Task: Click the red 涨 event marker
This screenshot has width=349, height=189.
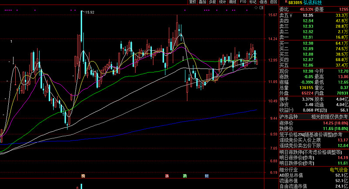Action: click(167, 176)
